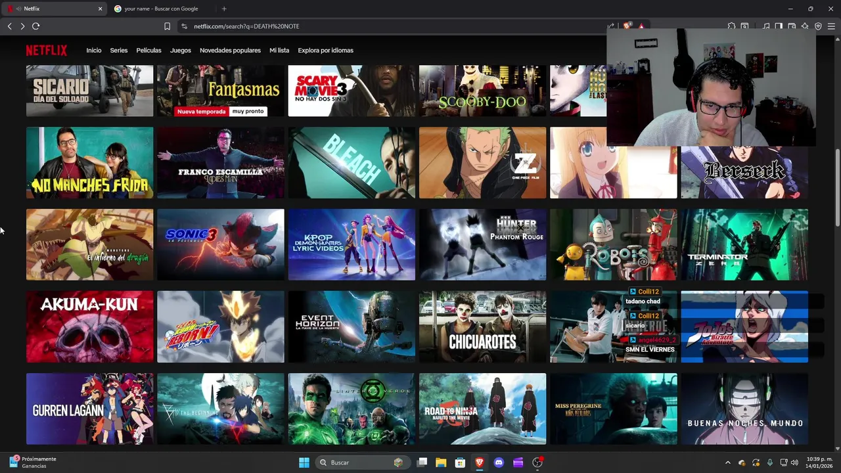Open the new tab plus button
Screen dimensions: 841x473
tap(224, 9)
